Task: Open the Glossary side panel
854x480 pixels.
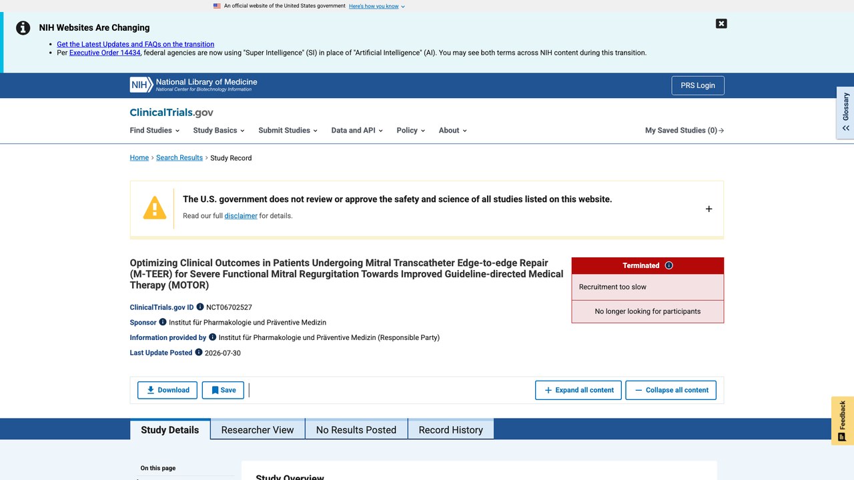Action: click(x=845, y=112)
